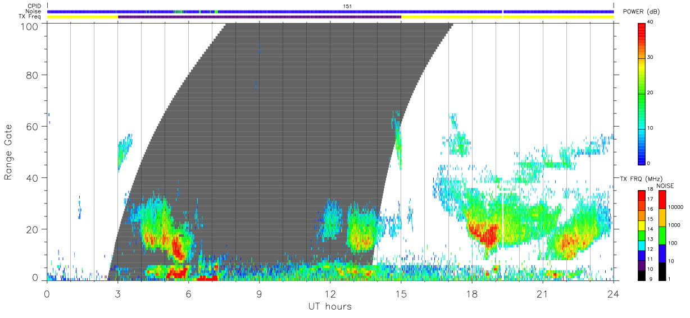Image resolution: width=690 pixels, height=318 pixels.
Task: Click the purple segment of TX Freq strip
Action: pyautogui.click(x=260, y=17)
